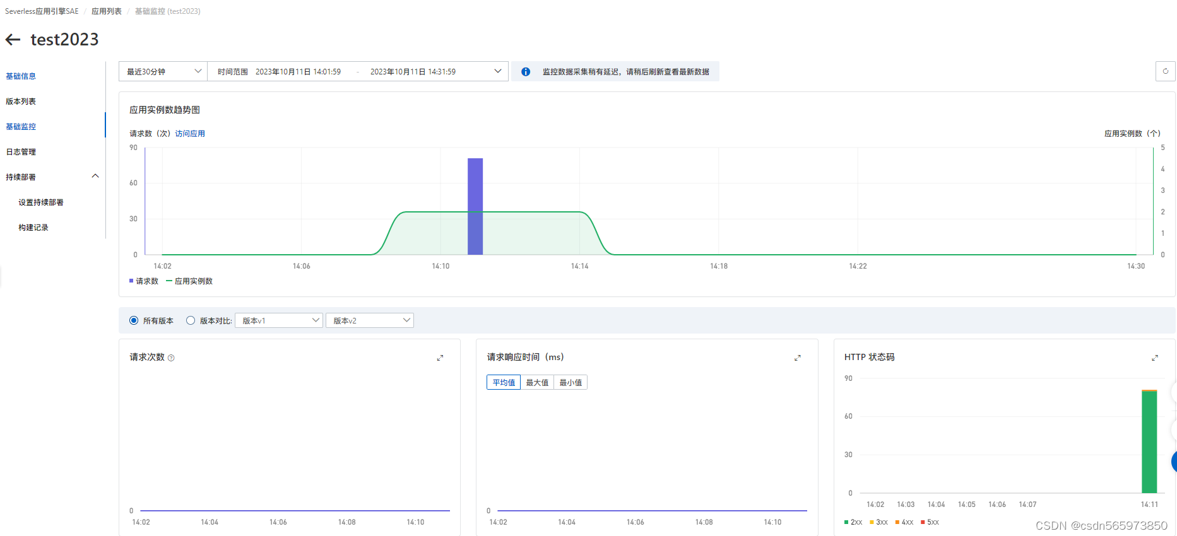Click the 14:10 label on trend chart axis
Viewport: 1177px width, 536px height.
pos(441,266)
